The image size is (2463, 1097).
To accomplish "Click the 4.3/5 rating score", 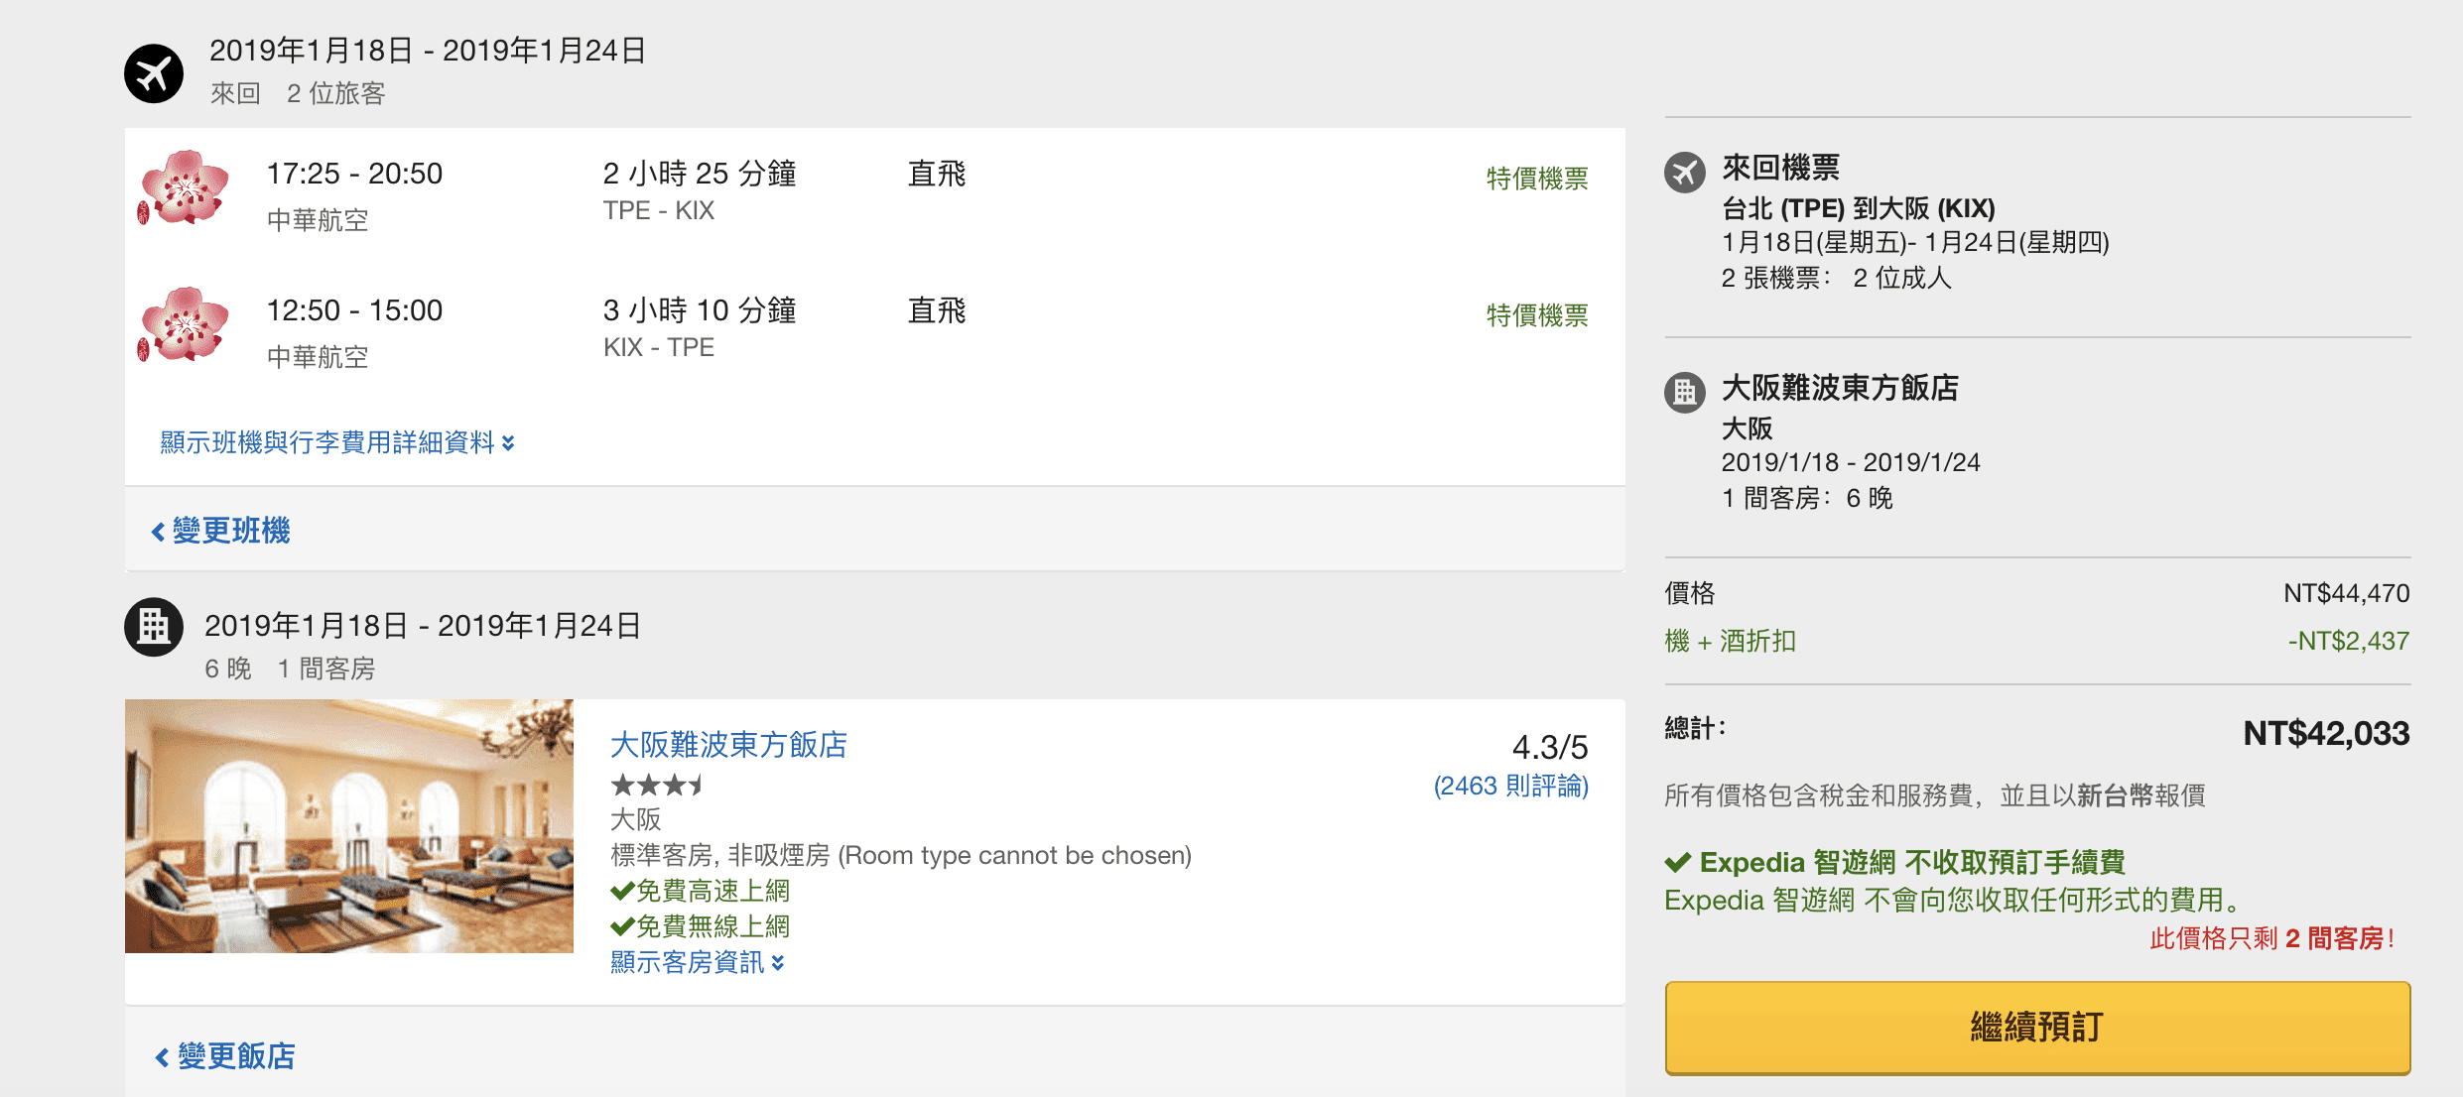I will [x=1550, y=747].
